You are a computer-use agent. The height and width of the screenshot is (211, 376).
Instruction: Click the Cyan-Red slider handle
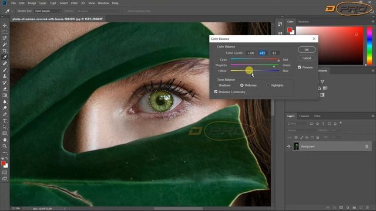tap(278, 60)
